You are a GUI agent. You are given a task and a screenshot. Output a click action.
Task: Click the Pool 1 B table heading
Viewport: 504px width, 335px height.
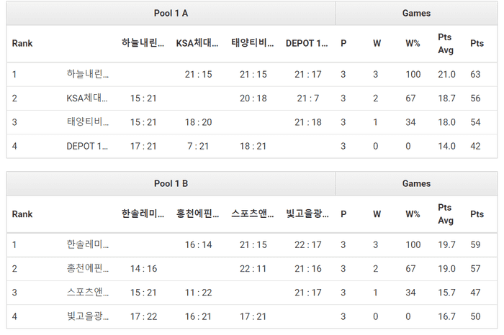(171, 184)
